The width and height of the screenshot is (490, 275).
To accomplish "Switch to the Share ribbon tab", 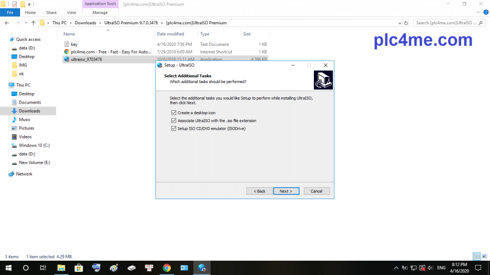I will click(51, 12).
